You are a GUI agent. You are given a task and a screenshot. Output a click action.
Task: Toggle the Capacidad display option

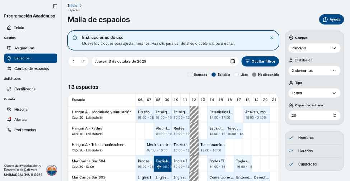[314, 164]
